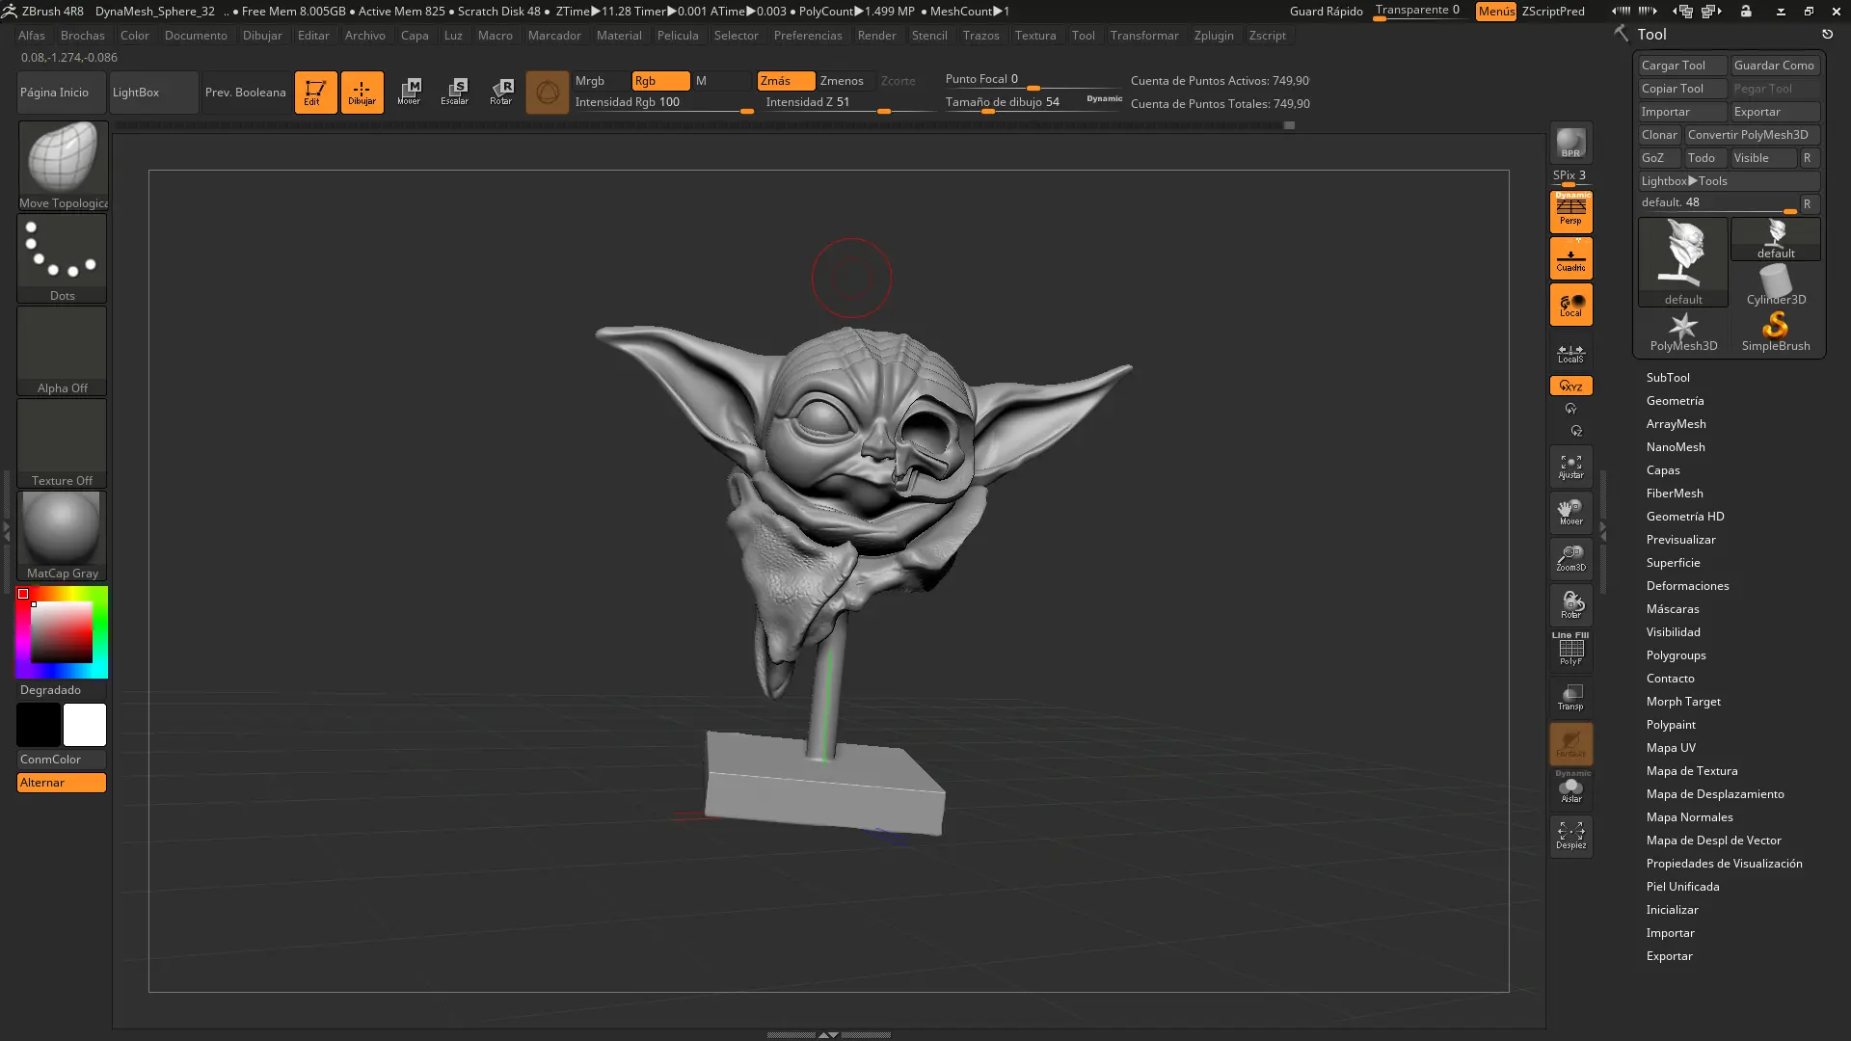Click the Aislar solo icon
The image size is (1851, 1041).
(1570, 789)
